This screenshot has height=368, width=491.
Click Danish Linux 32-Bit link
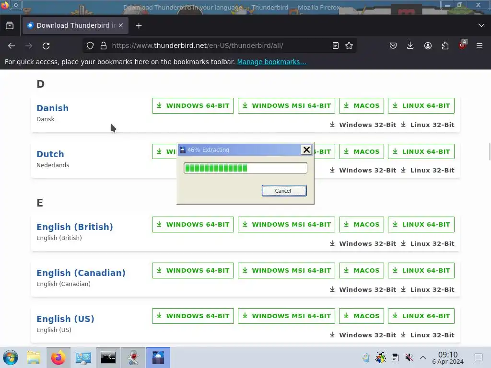click(x=427, y=125)
